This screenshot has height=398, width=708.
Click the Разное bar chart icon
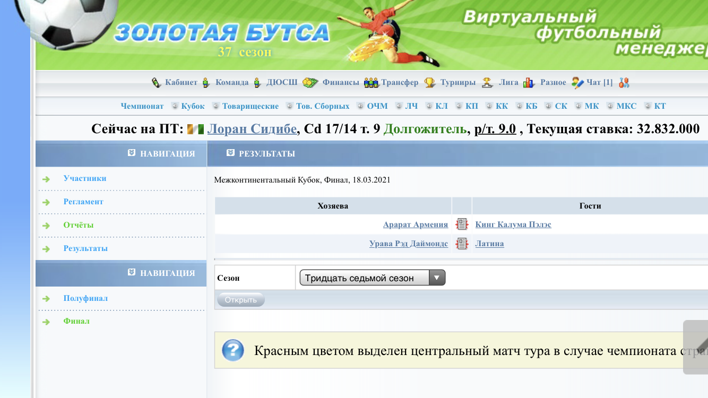529,83
